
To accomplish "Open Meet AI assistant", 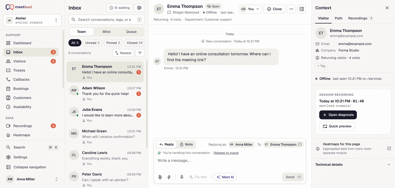I will pos(225,177).
